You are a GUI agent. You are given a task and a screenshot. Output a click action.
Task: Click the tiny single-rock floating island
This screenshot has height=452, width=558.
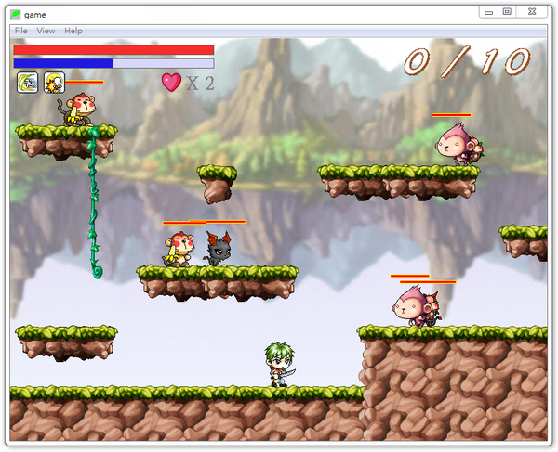point(217,184)
